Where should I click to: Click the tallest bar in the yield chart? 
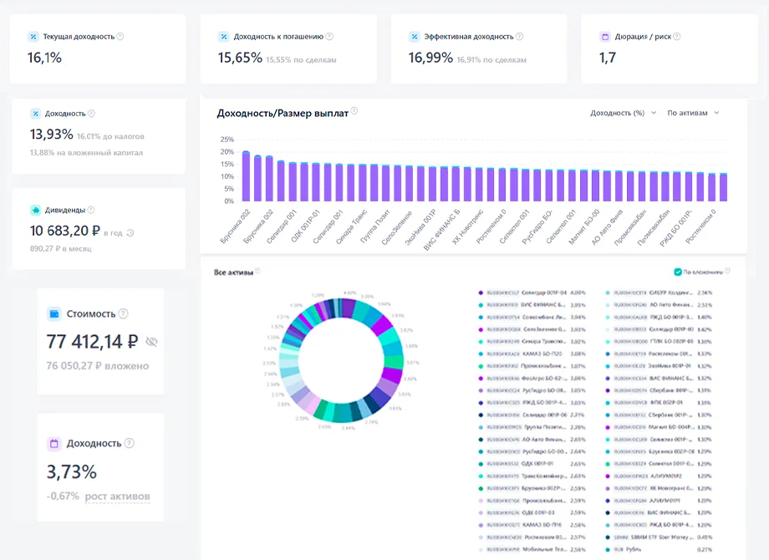(x=247, y=176)
